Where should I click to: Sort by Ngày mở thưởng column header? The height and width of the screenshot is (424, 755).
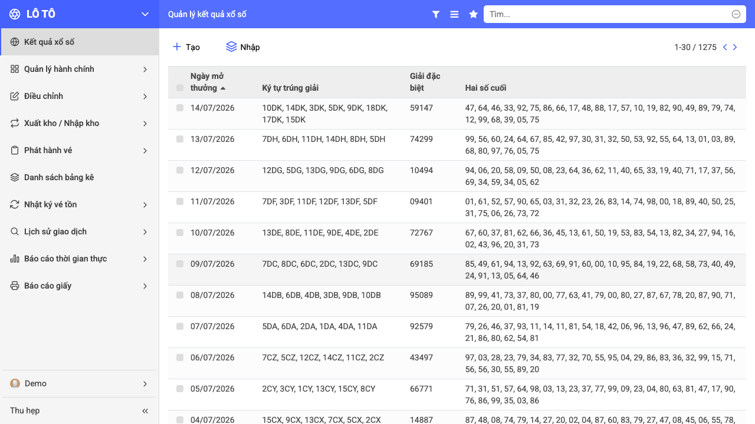coord(208,82)
